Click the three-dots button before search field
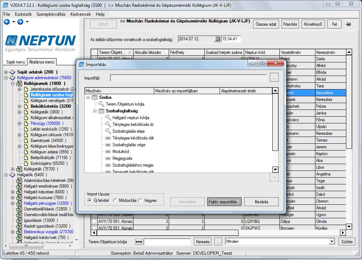This screenshot has width=362, height=260. [x=138, y=242]
